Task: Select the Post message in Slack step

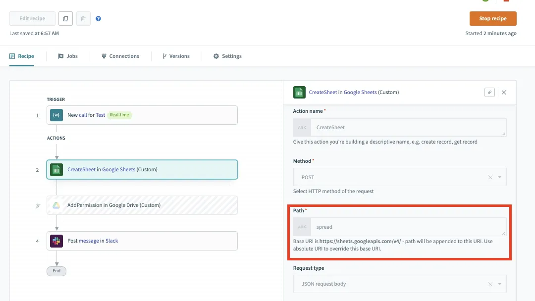Action: [142, 241]
